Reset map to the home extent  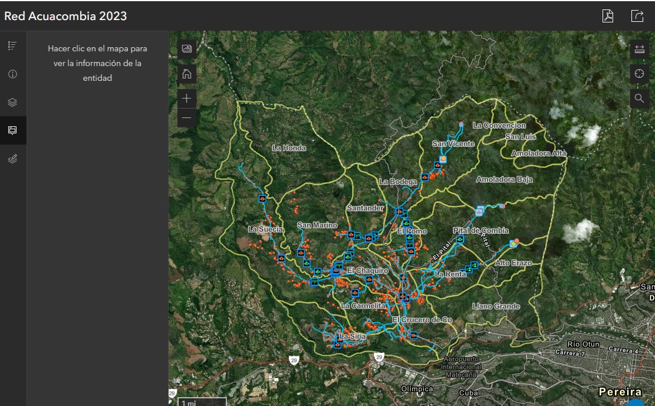pyautogui.click(x=187, y=74)
